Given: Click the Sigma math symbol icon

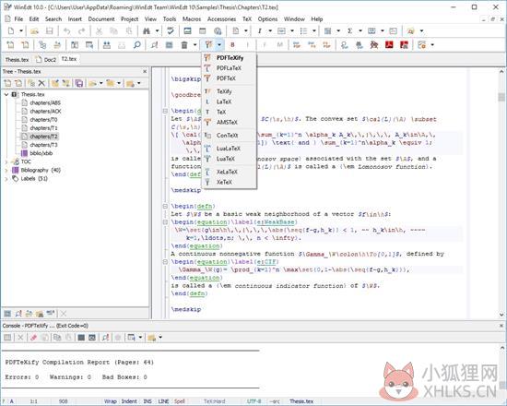Looking at the screenshot, I should click(x=349, y=31).
